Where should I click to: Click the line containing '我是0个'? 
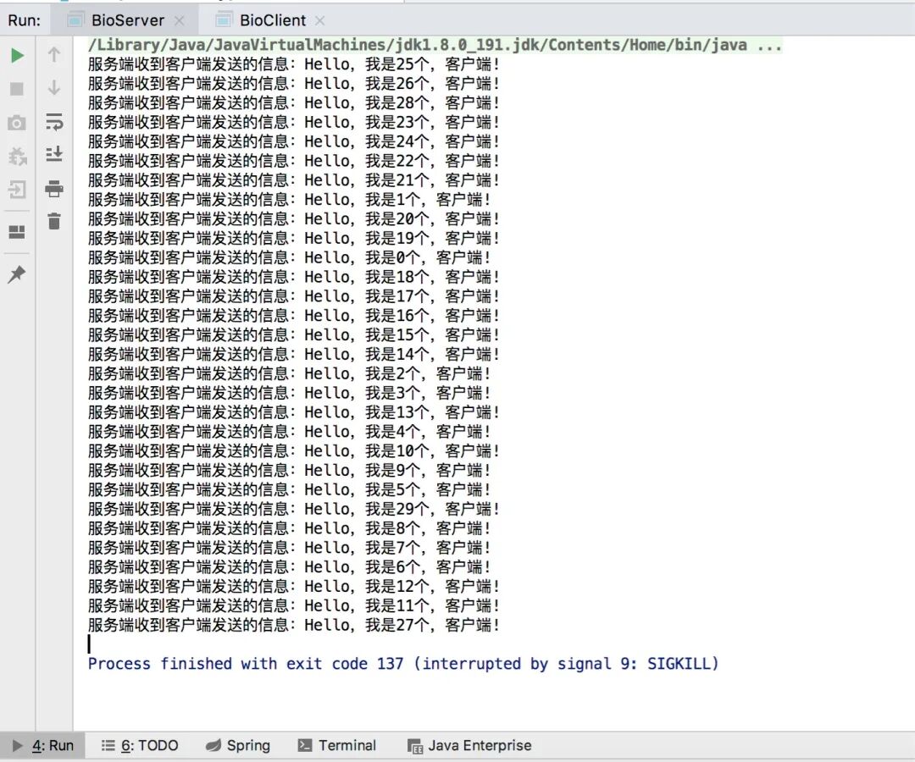[290, 257]
